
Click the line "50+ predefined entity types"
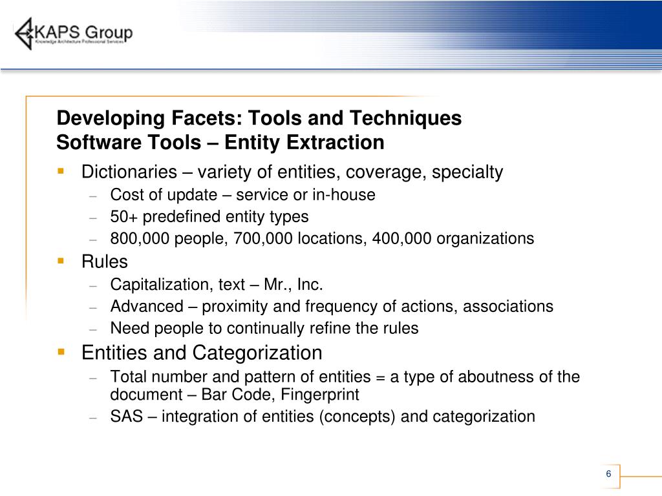tap(209, 217)
